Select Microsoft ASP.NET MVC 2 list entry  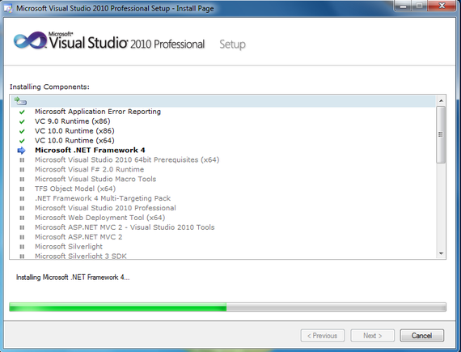(x=78, y=237)
